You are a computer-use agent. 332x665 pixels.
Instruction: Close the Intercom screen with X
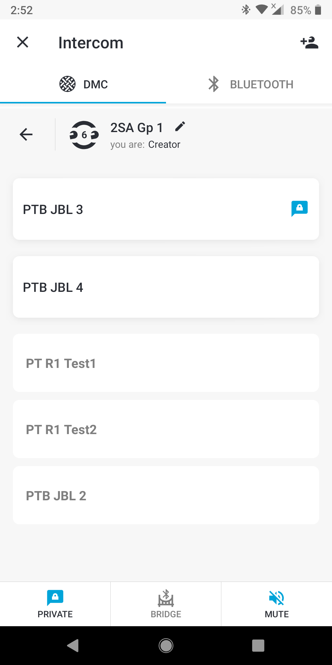[x=22, y=42]
